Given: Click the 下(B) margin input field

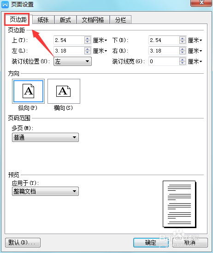Looking at the screenshot, I should tap(164, 40).
